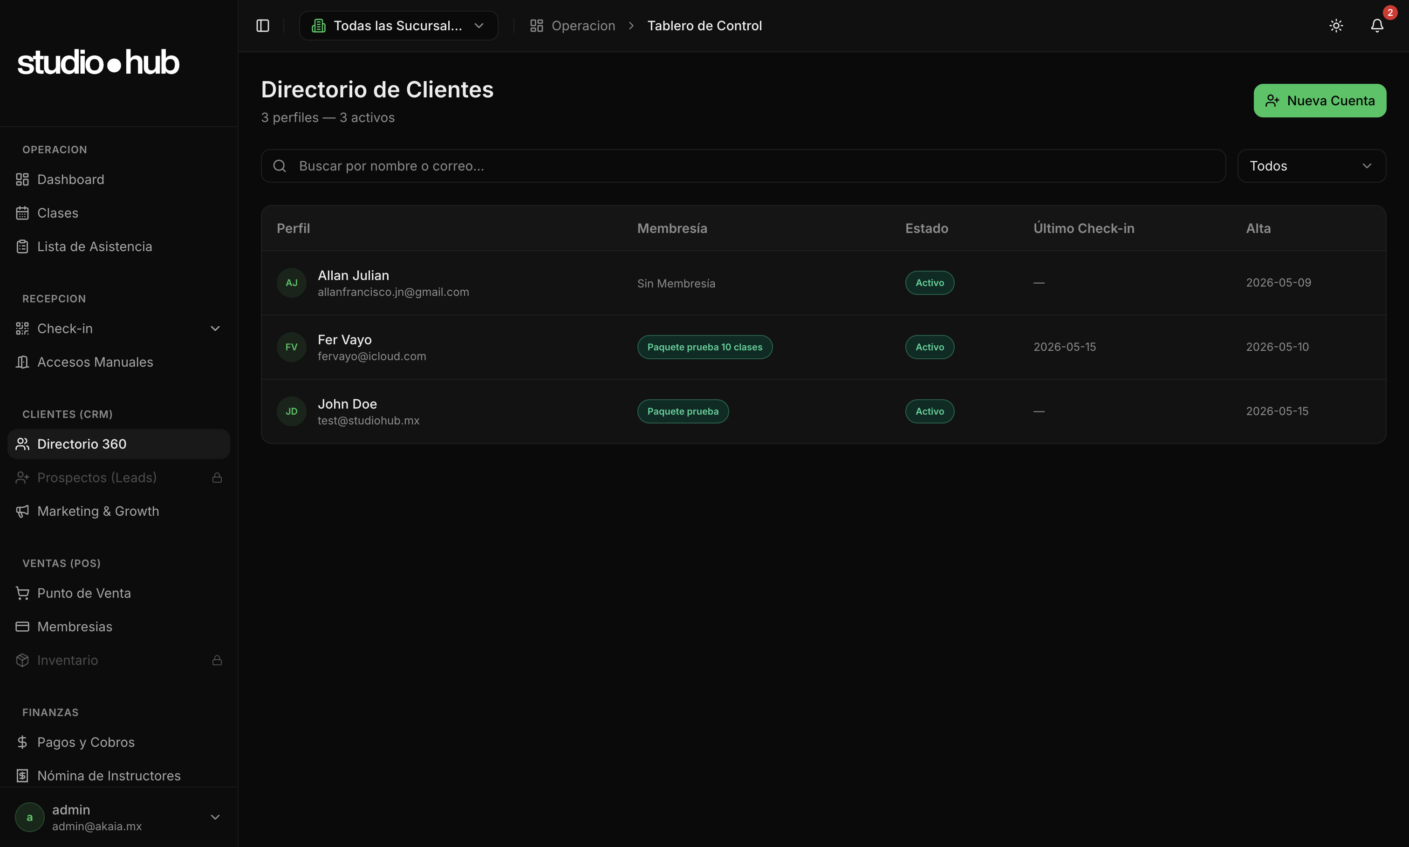Open Accesos Manuales door icon
Viewport: 1409px width, 847px height.
[22, 362]
